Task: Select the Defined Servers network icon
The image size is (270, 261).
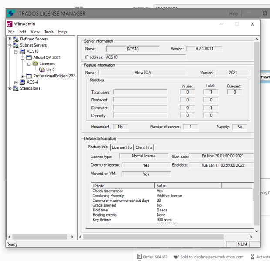Action: click(16, 39)
